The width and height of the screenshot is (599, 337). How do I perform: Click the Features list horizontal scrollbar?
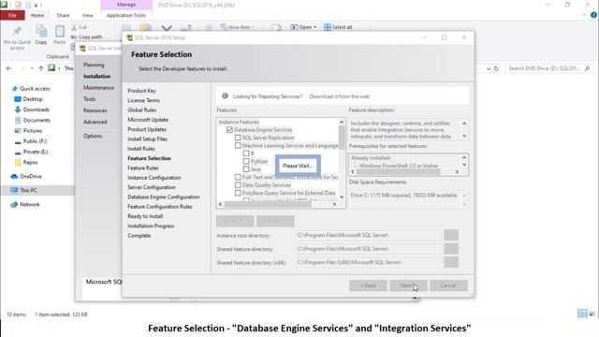tap(268, 204)
